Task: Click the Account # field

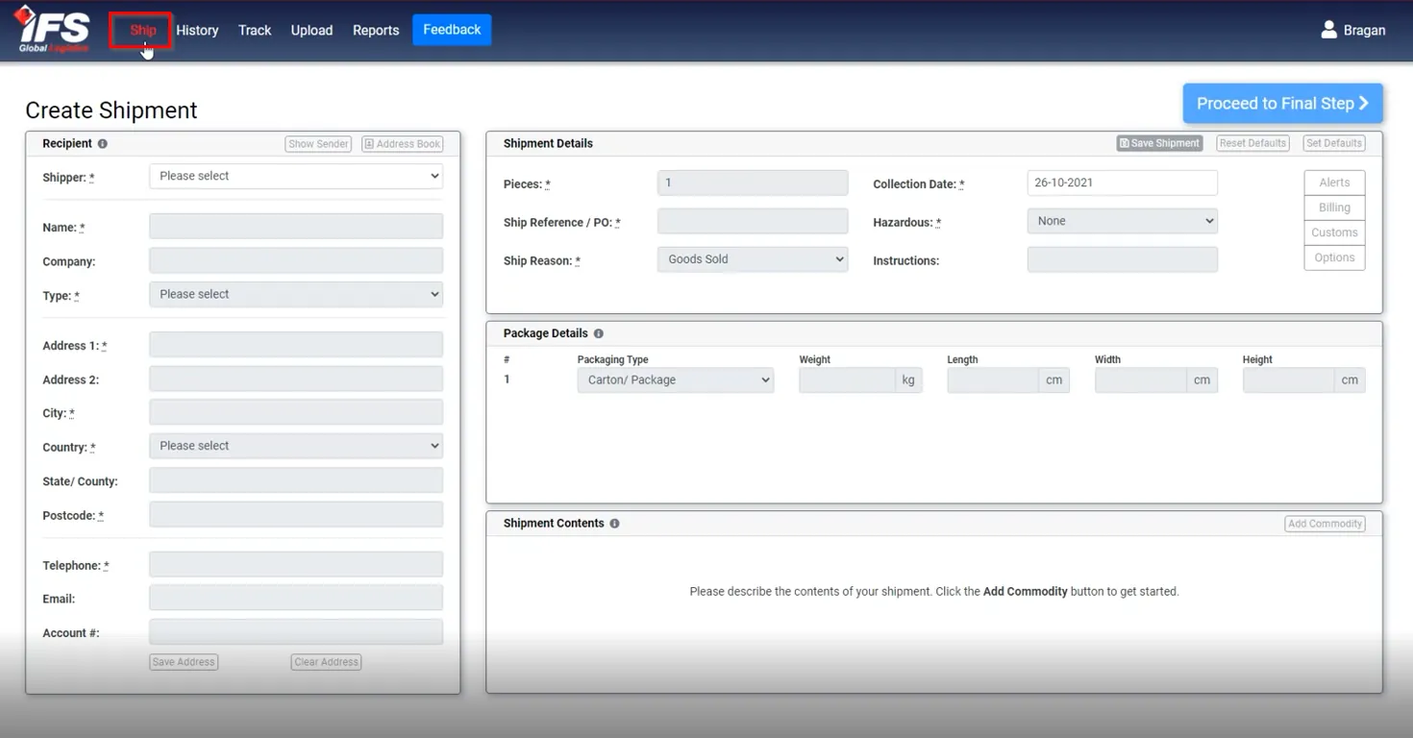Action: [296, 632]
